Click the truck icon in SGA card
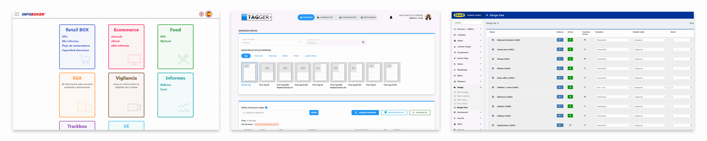707x141 pixels. (x=85, y=107)
